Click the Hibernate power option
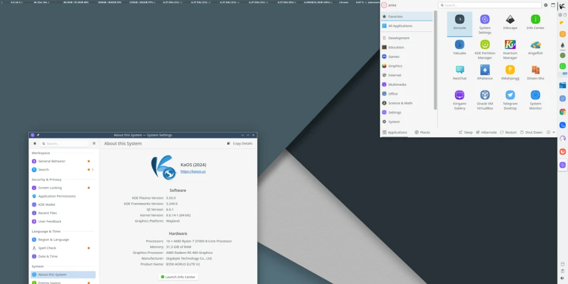568x284 pixels. click(485, 133)
